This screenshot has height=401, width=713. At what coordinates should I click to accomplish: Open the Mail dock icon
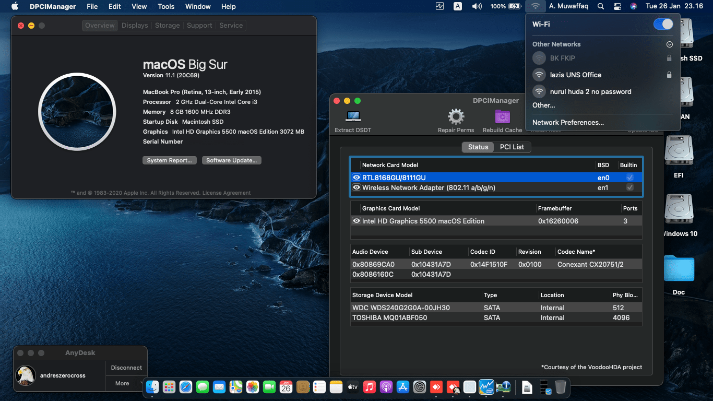click(x=219, y=387)
